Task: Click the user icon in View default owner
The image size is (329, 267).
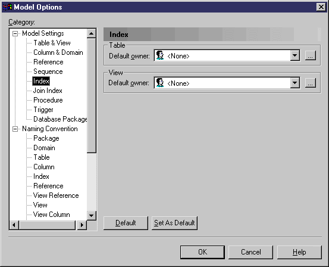Action: 160,83
